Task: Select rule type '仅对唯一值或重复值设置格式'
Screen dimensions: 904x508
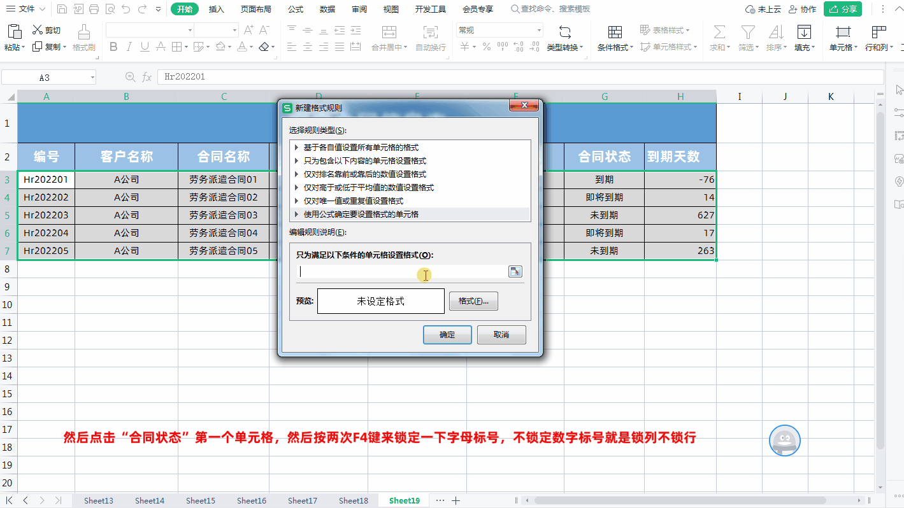Action: 410,201
